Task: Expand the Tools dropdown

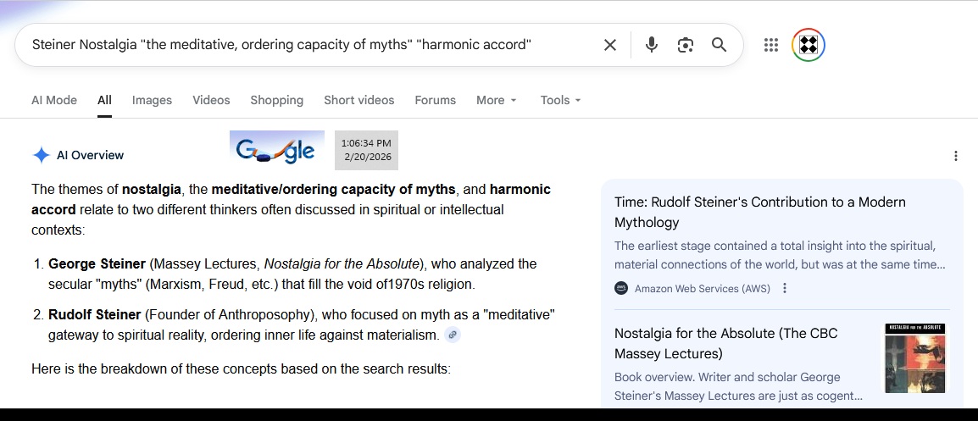Action: [560, 100]
